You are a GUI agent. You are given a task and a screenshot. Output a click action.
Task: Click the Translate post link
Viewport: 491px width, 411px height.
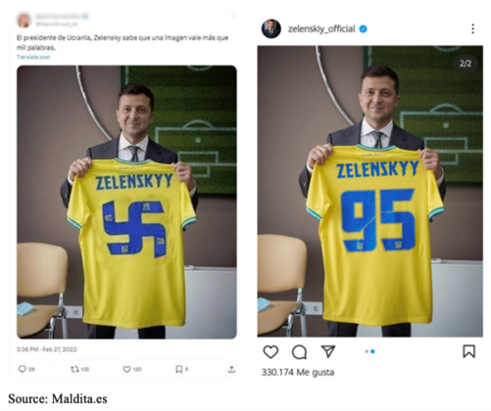pyautogui.click(x=33, y=57)
